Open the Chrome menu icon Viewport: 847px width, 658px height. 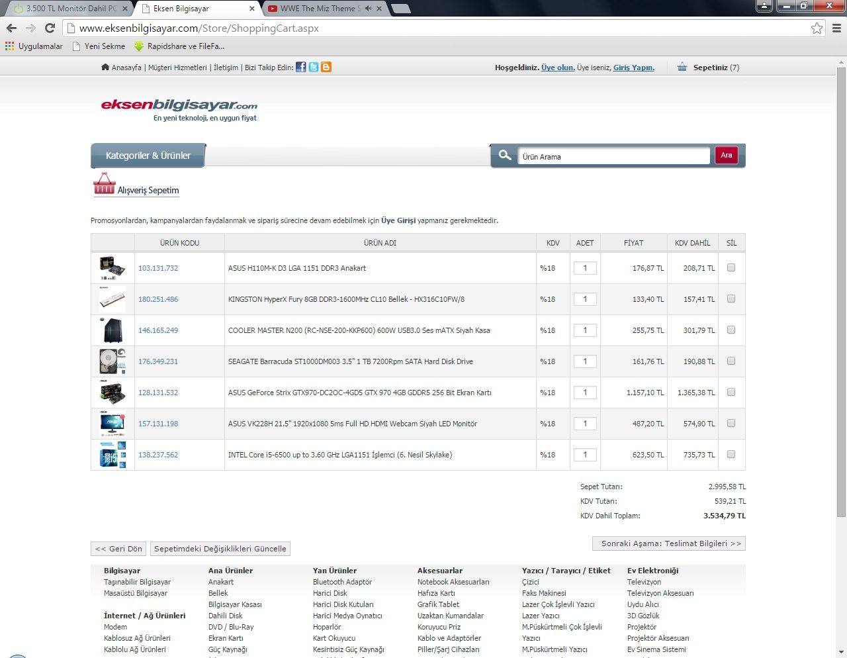(x=836, y=28)
